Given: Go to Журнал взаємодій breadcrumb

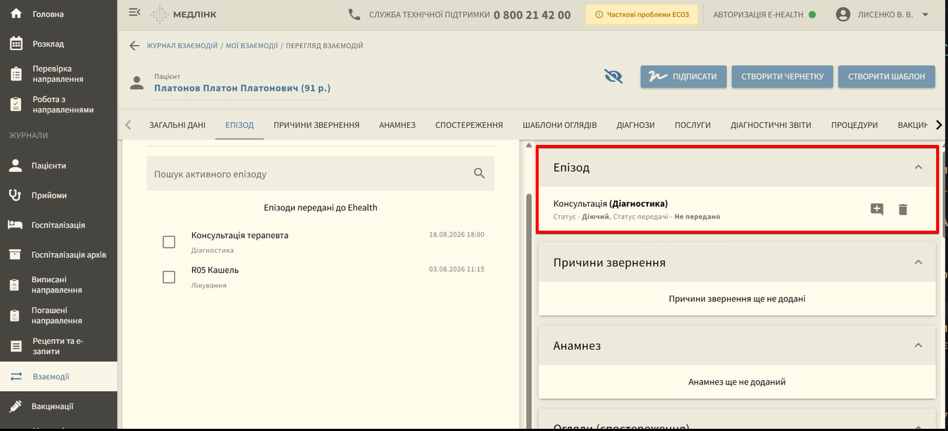Looking at the screenshot, I should coord(182,46).
